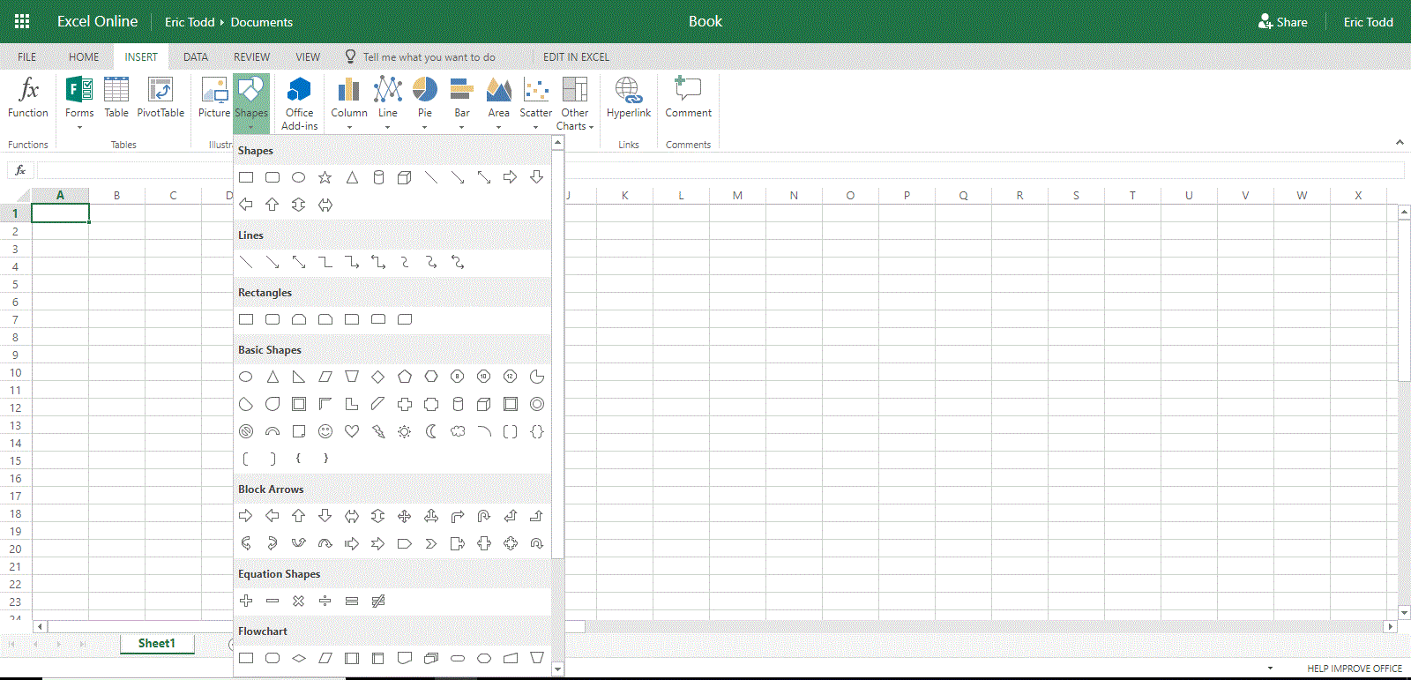Choose the hexagon basic shape
This screenshot has height=680, width=1411.
pos(431,377)
